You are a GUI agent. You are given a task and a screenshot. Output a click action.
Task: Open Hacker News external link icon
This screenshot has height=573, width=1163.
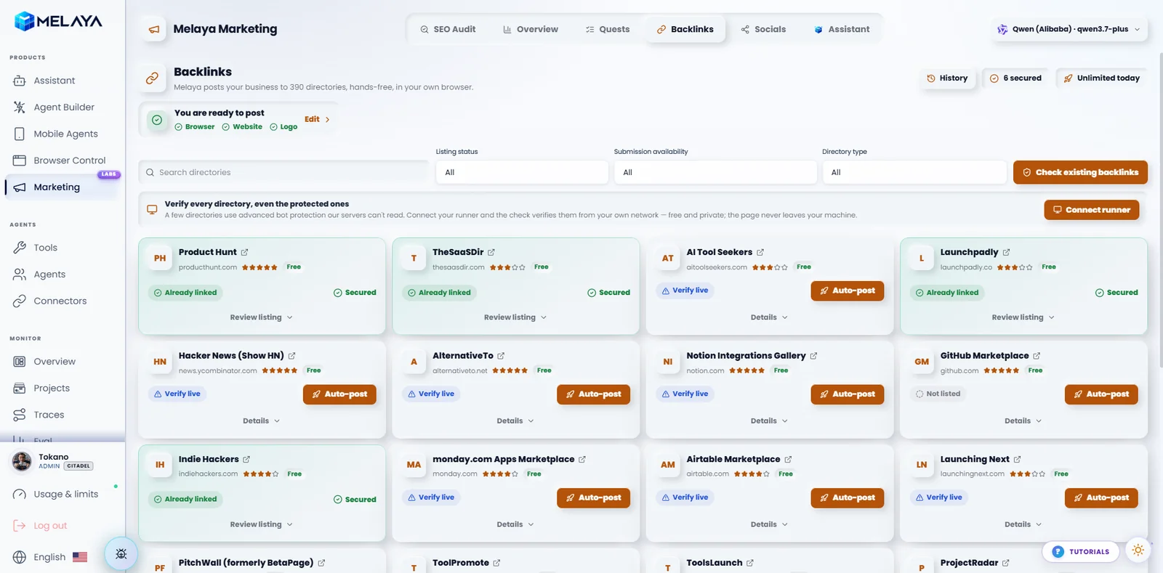tap(292, 356)
